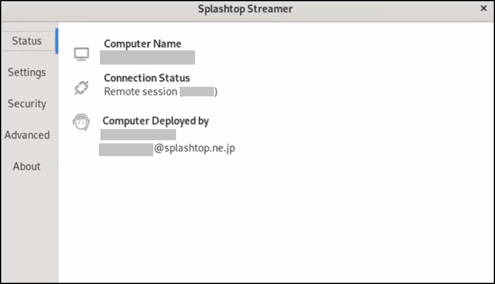The height and width of the screenshot is (284, 495).
Task: Click the redacted deployer name box
Action: (139, 135)
